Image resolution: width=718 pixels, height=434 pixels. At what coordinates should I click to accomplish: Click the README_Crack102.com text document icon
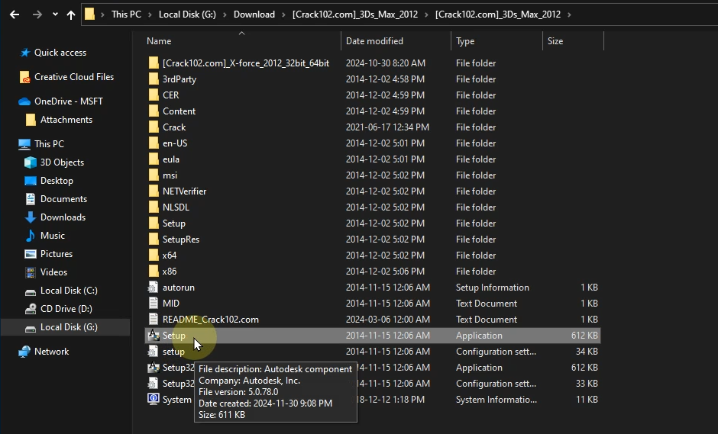tap(154, 320)
